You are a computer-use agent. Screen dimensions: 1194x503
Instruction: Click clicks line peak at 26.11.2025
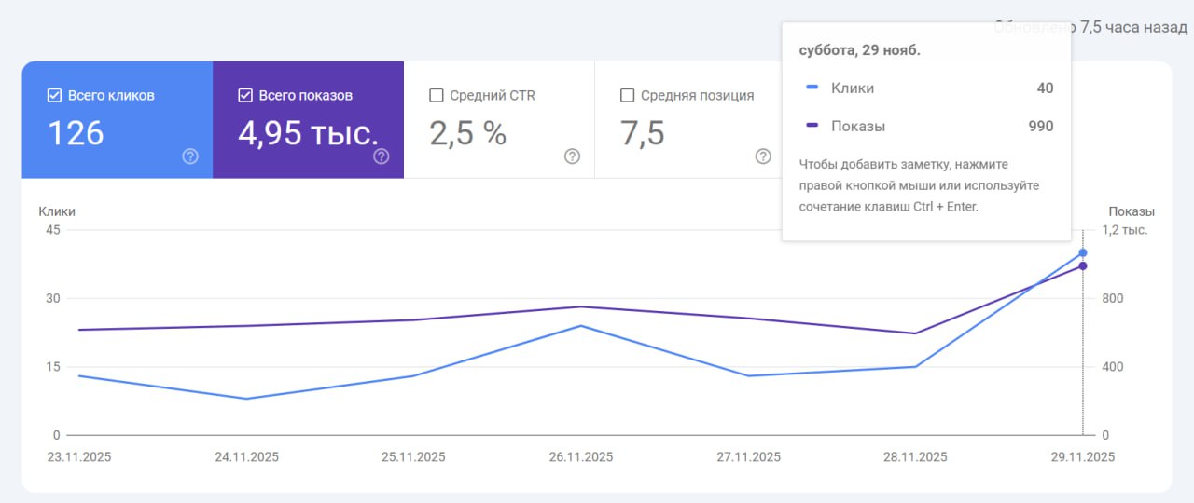coord(581,326)
